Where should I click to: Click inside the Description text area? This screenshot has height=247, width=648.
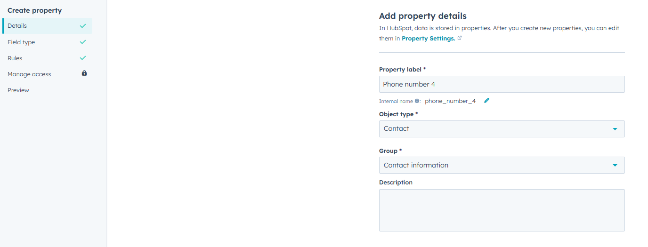click(502, 210)
